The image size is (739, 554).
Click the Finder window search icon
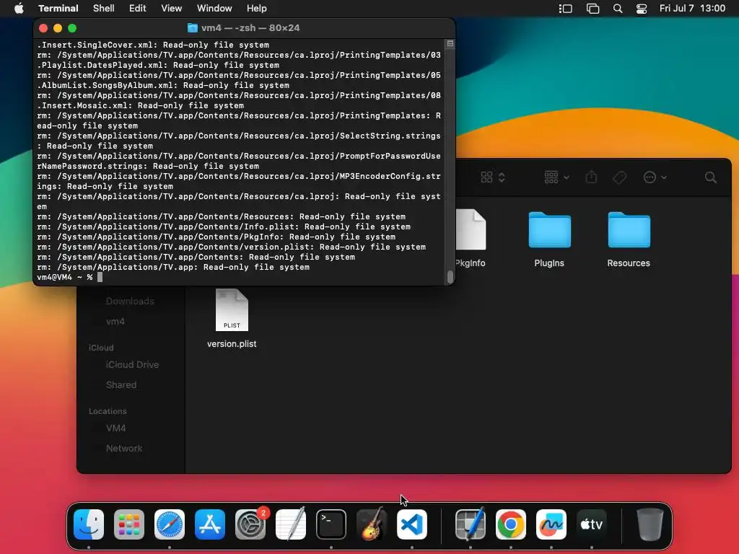point(711,177)
